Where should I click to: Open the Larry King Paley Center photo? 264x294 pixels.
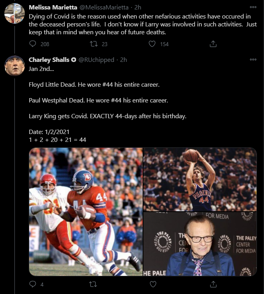point(200,244)
